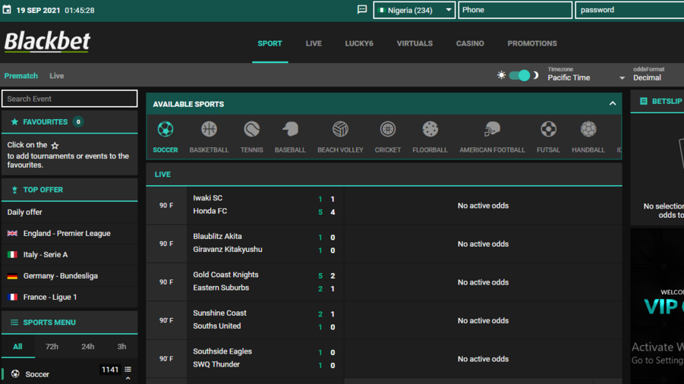This screenshot has width=684, height=384.
Task: Select the 72h time filter
Action: (x=52, y=347)
